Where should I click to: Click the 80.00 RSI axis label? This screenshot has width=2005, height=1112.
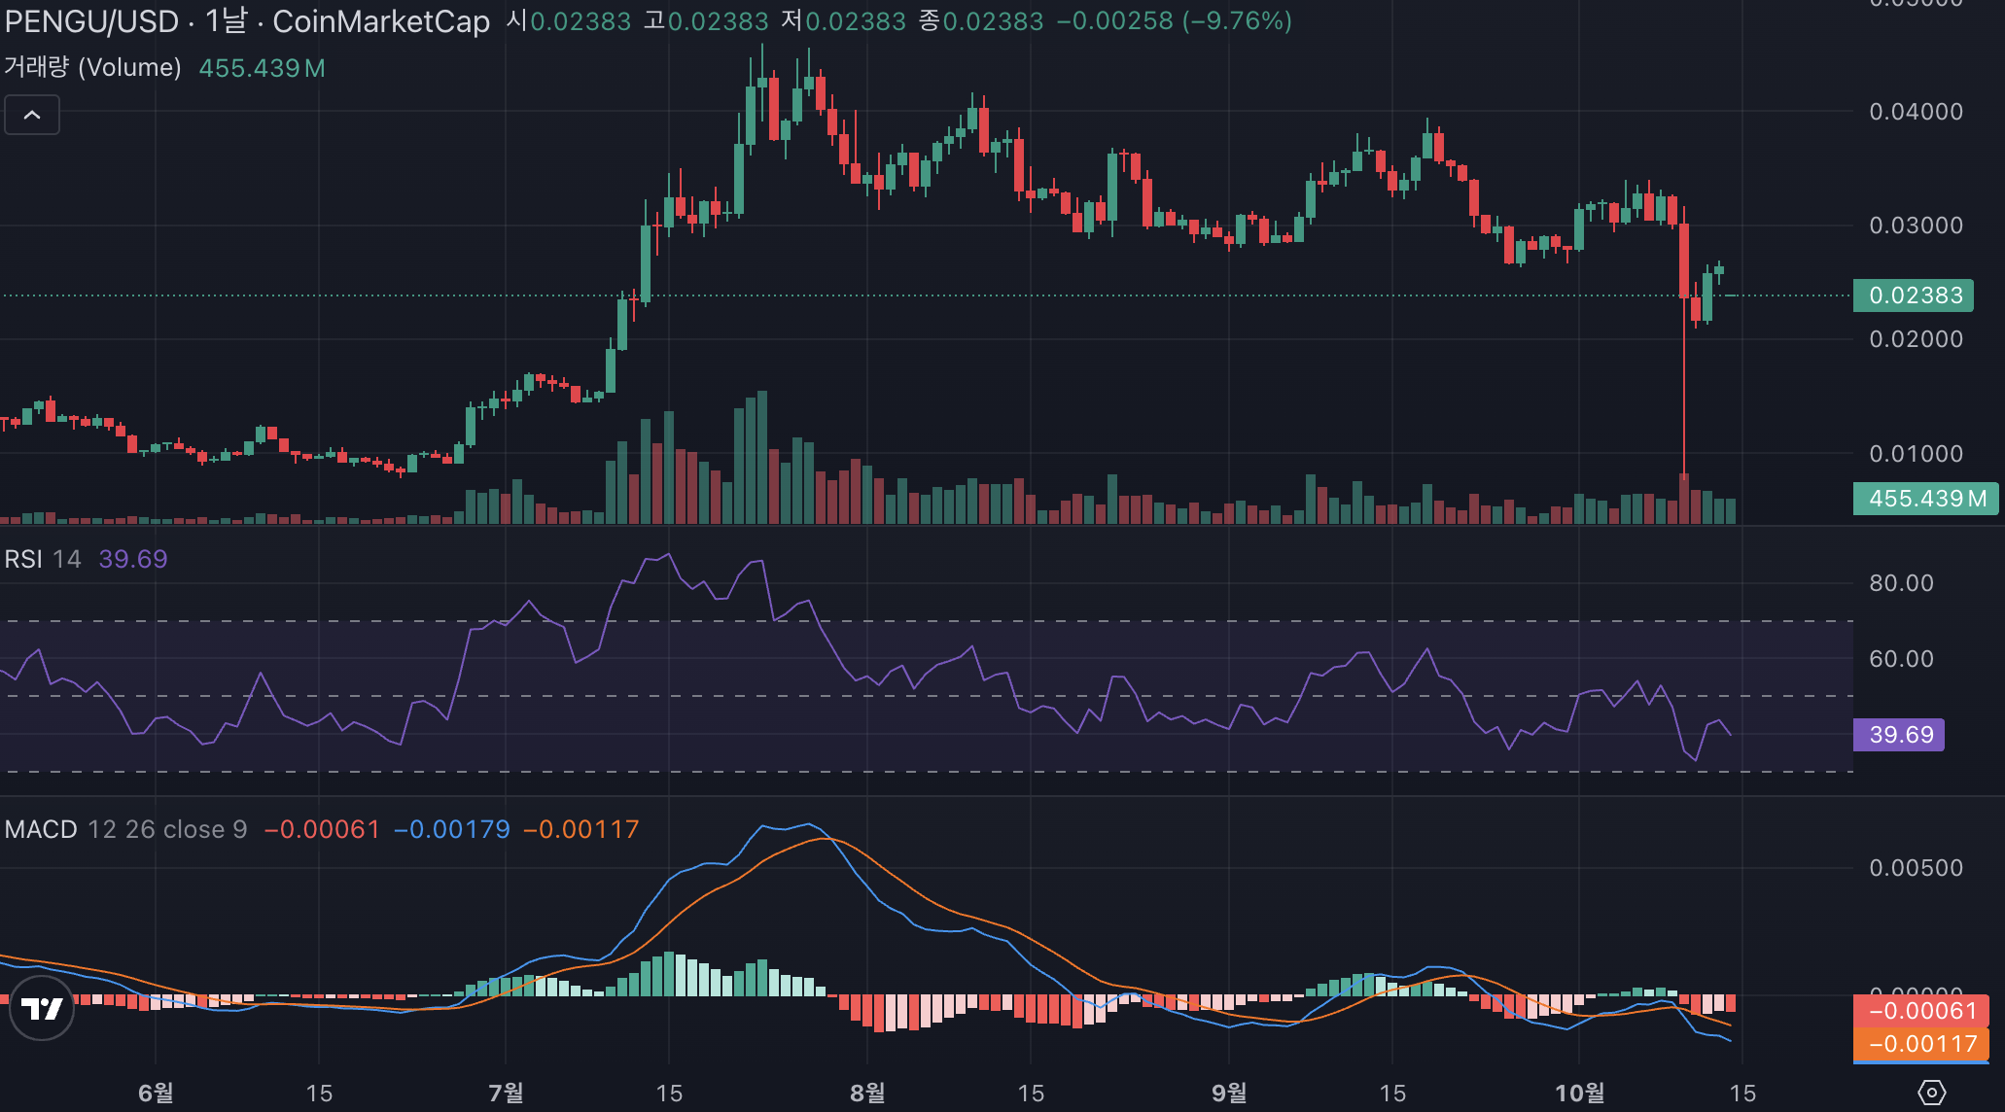click(x=1902, y=583)
